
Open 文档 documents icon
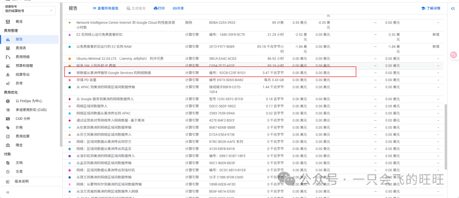8,163
